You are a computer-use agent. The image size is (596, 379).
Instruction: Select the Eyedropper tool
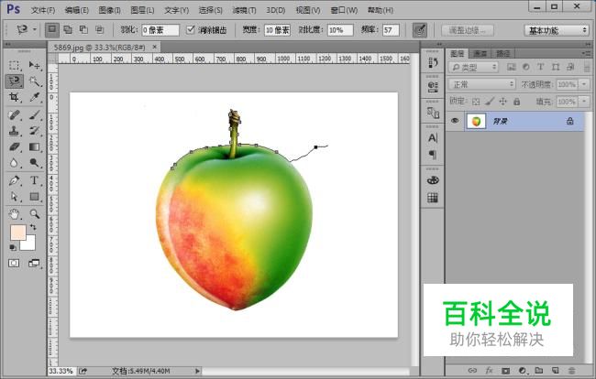tap(35, 98)
